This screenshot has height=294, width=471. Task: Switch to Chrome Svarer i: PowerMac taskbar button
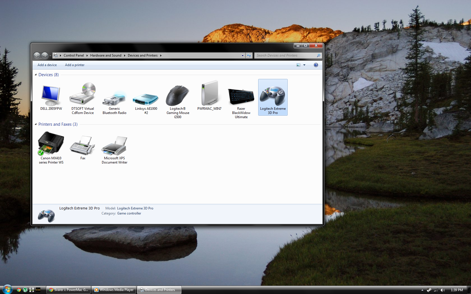(x=68, y=290)
